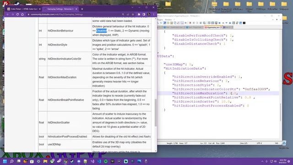This screenshot has width=293, height=165.
Task: Open the Steam desktop shortcut
Action: pos(17,4)
